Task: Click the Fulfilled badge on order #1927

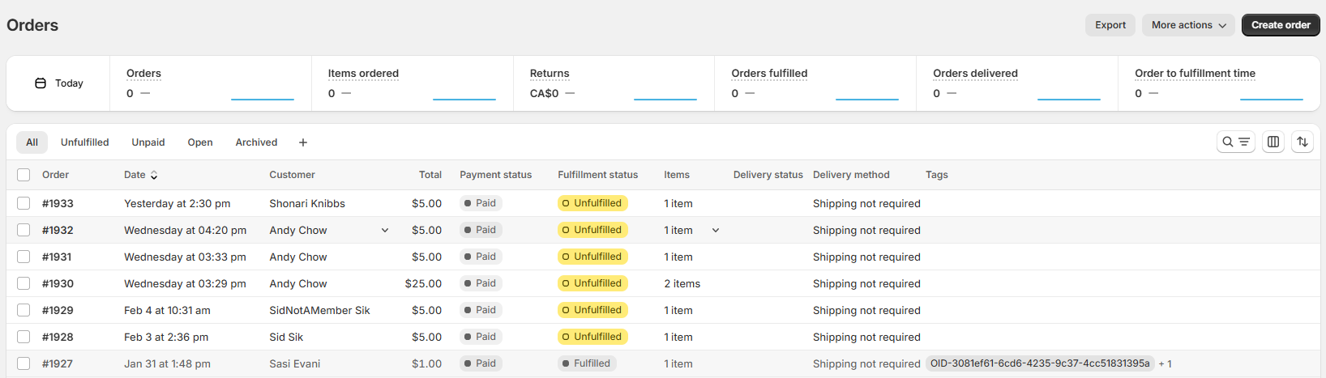Action: (587, 363)
